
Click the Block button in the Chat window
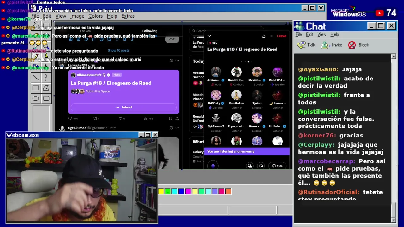point(359,45)
